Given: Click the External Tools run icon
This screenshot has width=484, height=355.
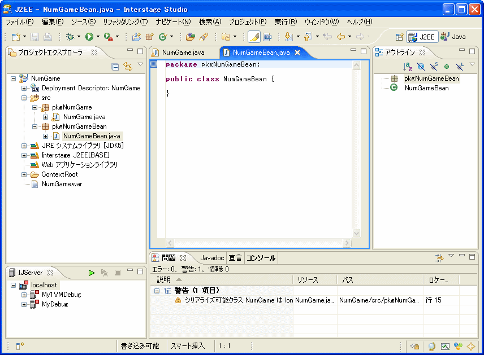Looking at the screenshot, I should tap(108, 37).
